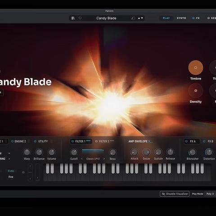Switch to the PLAY view tab

point(166,18)
